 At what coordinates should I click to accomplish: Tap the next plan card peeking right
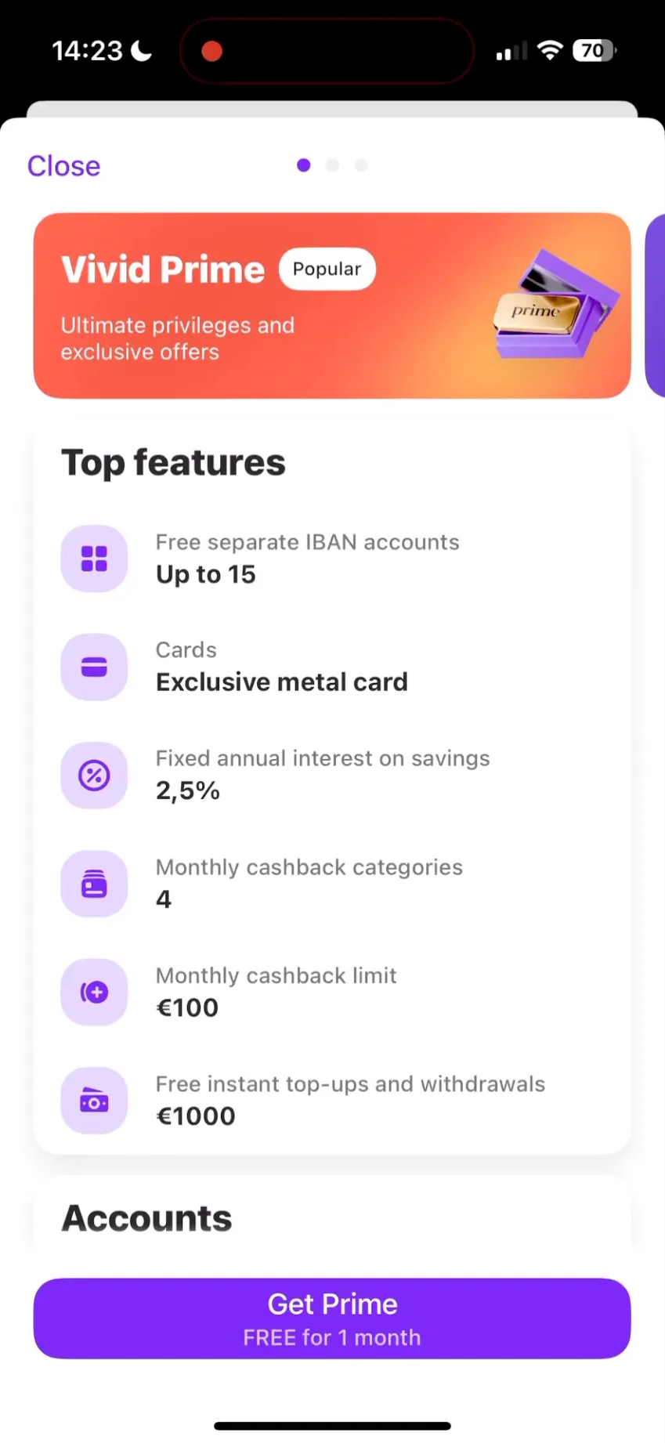click(x=655, y=306)
